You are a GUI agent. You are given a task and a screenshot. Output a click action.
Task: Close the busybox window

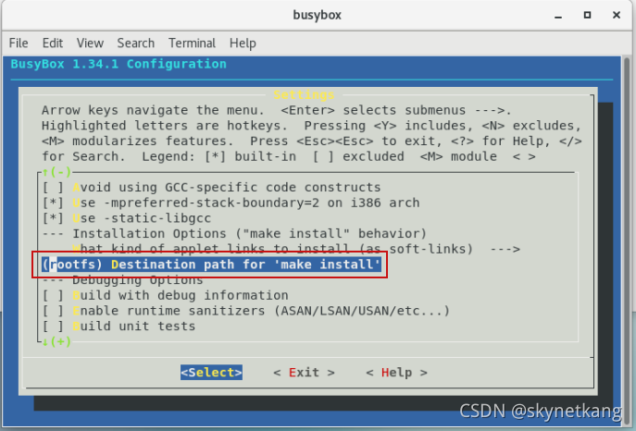coord(617,15)
